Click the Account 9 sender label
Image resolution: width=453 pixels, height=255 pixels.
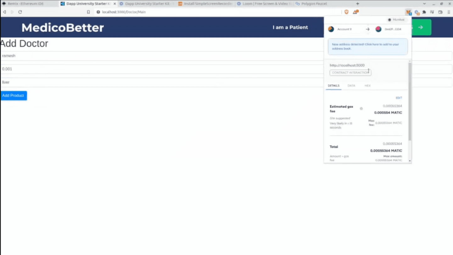coord(344,29)
